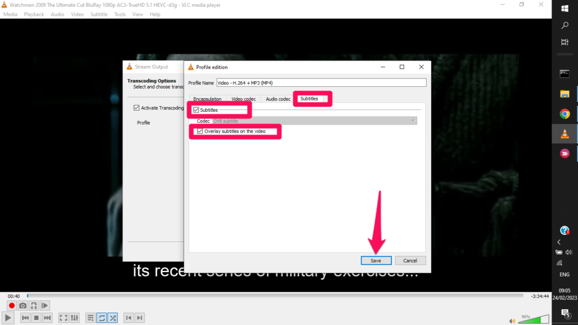Viewport: 578px width, 325px height.
Task: Switch to Video codec tab
Action: [x=243, y=99]
